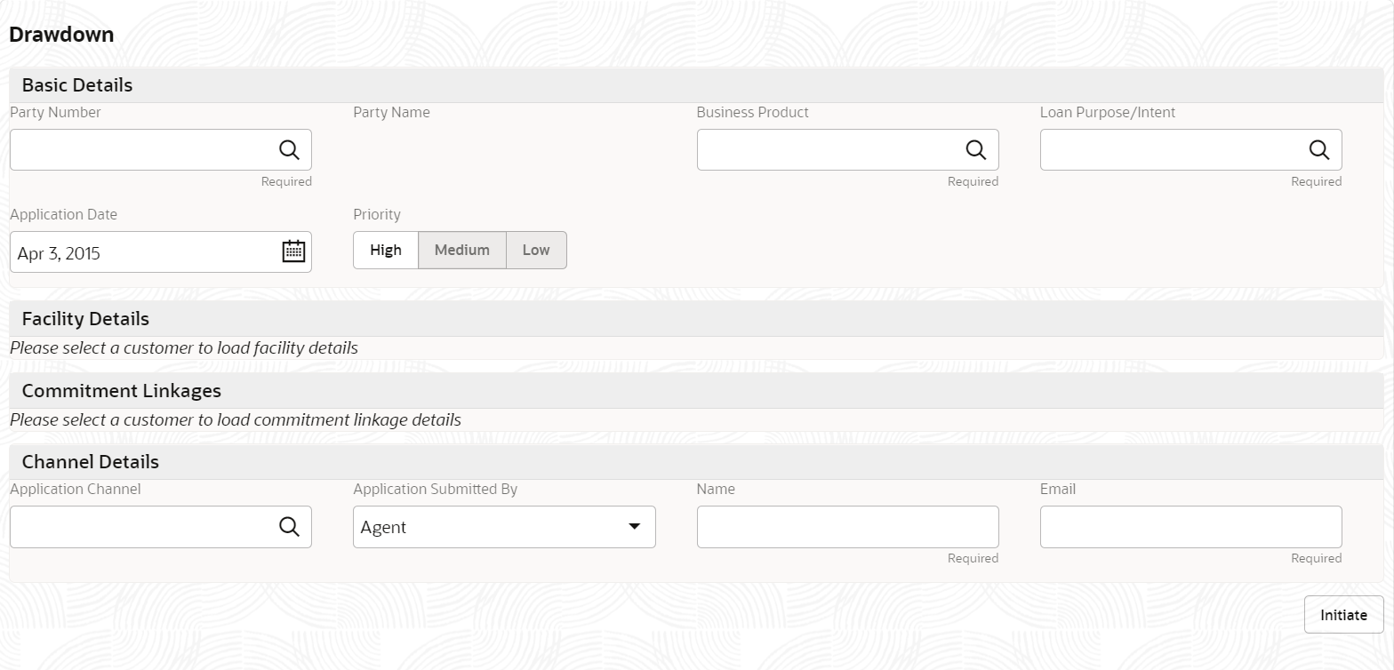The image size is (1394, 670).
Task: Click the Drawdown page title
Action: [x=61, y=35]
